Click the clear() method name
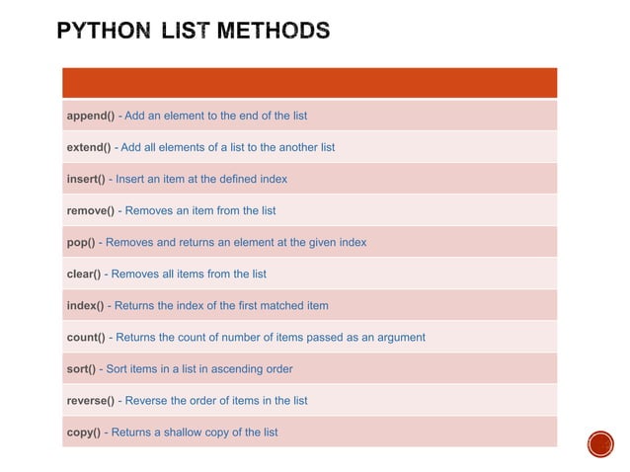 point(84,274)
